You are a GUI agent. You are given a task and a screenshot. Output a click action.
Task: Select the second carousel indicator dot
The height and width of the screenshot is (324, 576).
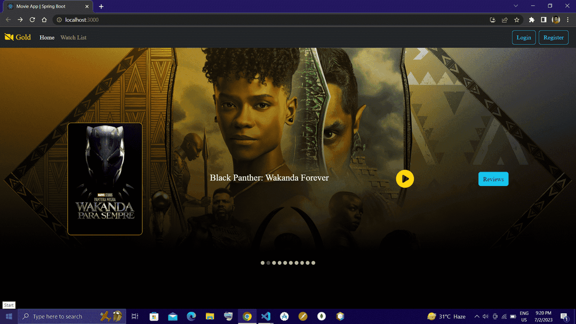[268, 263]
